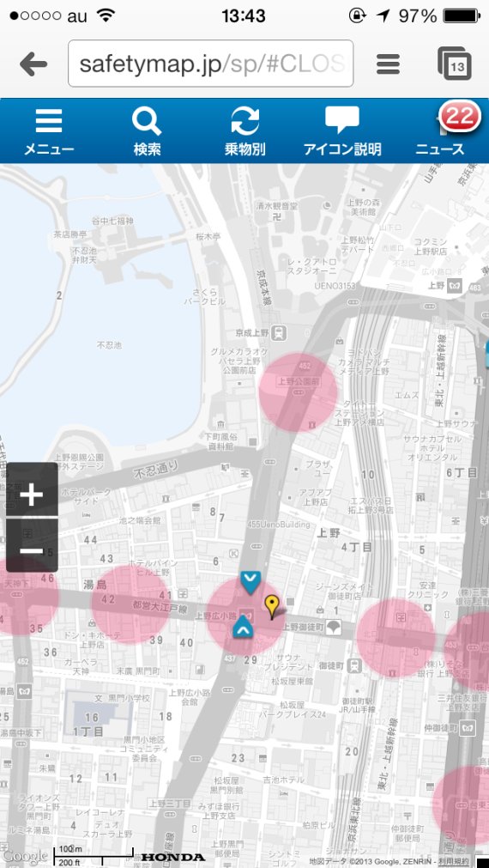489x868 pixels.
Task: Open 検索 search
Action: (x=147, y=131)
